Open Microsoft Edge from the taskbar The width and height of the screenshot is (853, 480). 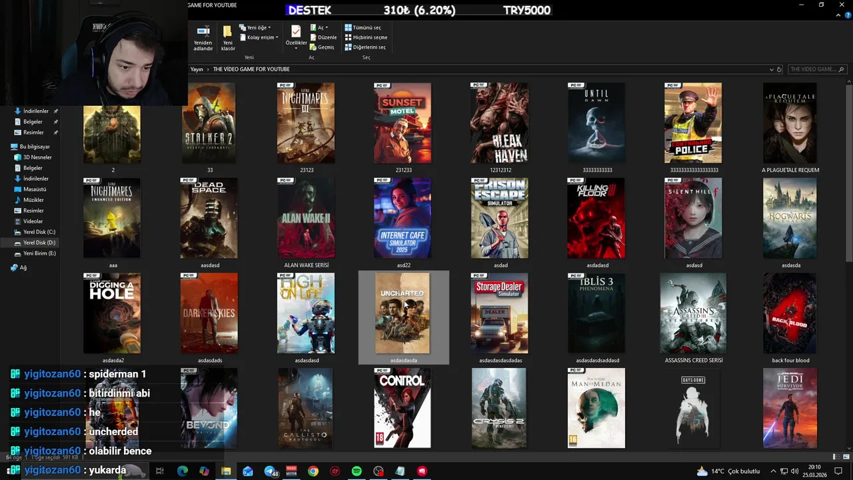pyautogui.click(x=183, y=471)
